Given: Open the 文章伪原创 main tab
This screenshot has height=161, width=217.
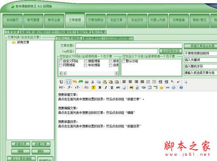Looking at the screenshot, I should (x=96, y=20).
